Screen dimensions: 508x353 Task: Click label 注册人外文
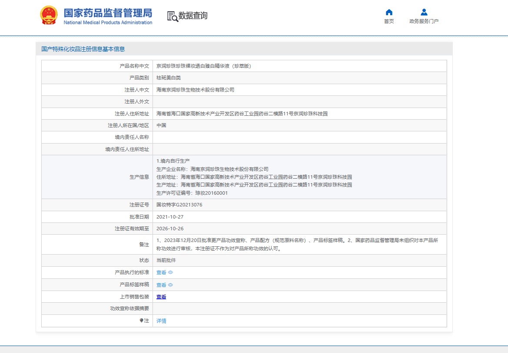[x=137, y=102]
